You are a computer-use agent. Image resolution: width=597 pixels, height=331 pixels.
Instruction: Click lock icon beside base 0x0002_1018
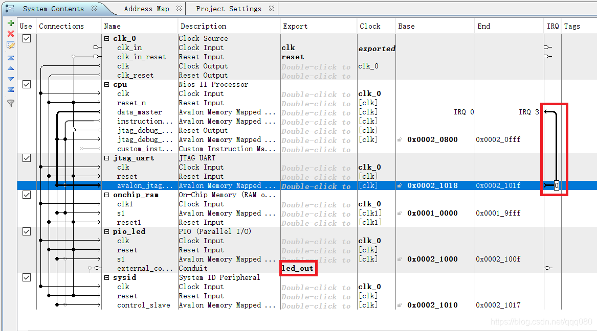400,185
